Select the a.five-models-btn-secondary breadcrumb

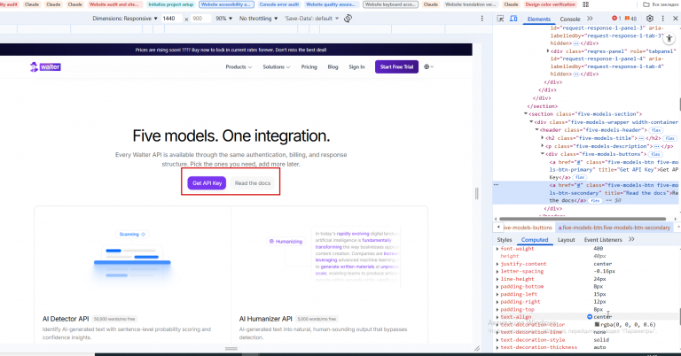pyautogui.click(x=614, y=228)
